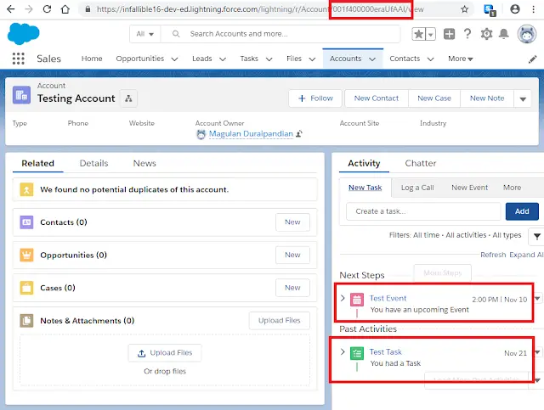This screenshot has width=544, height=410.
Task: Open the search scope All dropdown
Action: pyautogui.click(x=145, y=34)
